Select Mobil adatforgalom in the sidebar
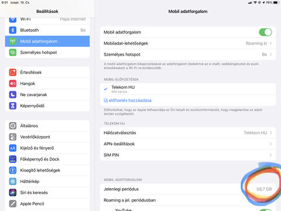Viewport: 281px width, 211px height. pyautogui.click(x=47, y=41)
